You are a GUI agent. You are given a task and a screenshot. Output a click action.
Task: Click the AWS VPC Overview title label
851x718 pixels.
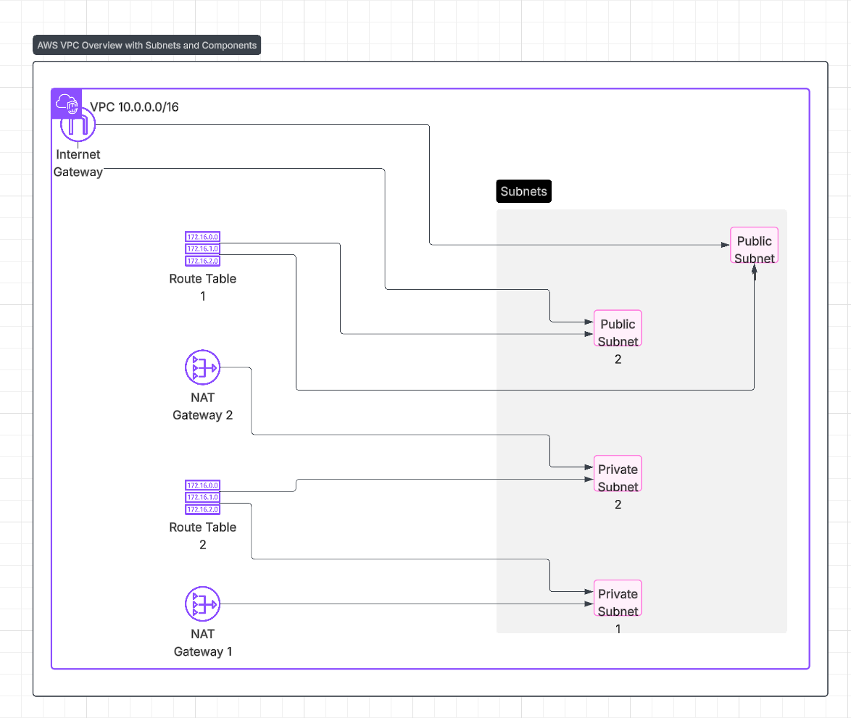point(147,46)
